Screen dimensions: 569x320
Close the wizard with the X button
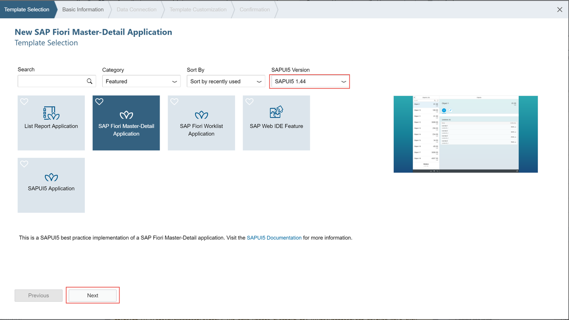[560, 9]
